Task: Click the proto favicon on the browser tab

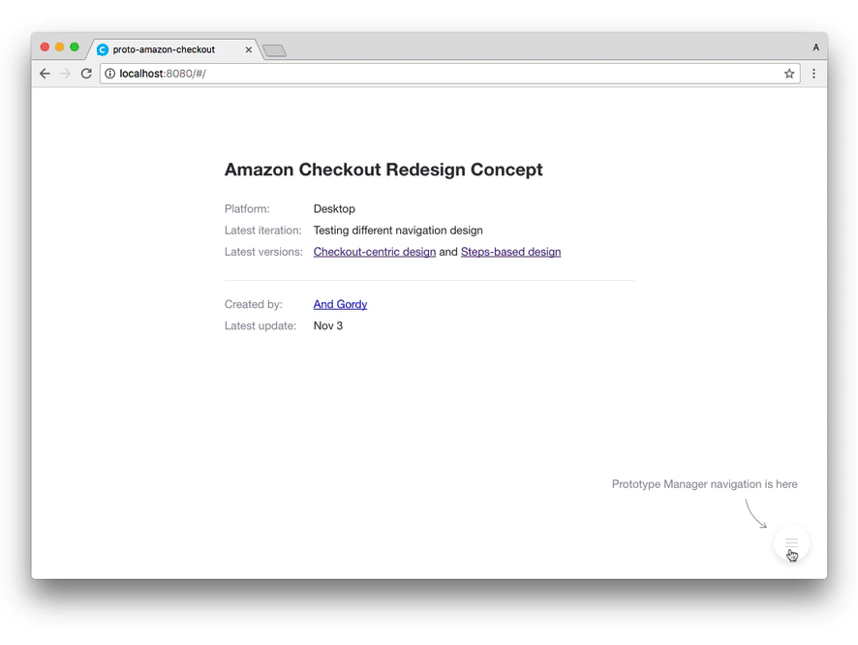Action: (x=103, y=48)
